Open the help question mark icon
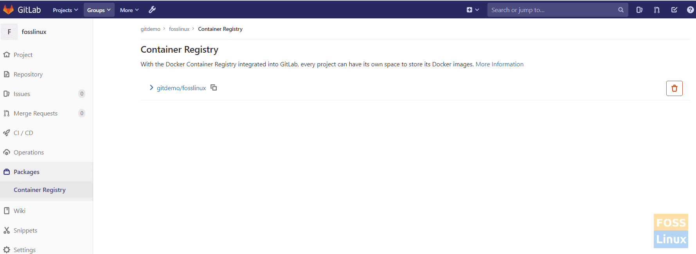This screenshot has width=696, height=254. [691, 10]
